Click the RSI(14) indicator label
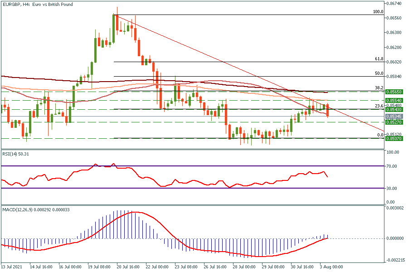The height and width of the screenshot is (272, 408). [x=16, y=154]
